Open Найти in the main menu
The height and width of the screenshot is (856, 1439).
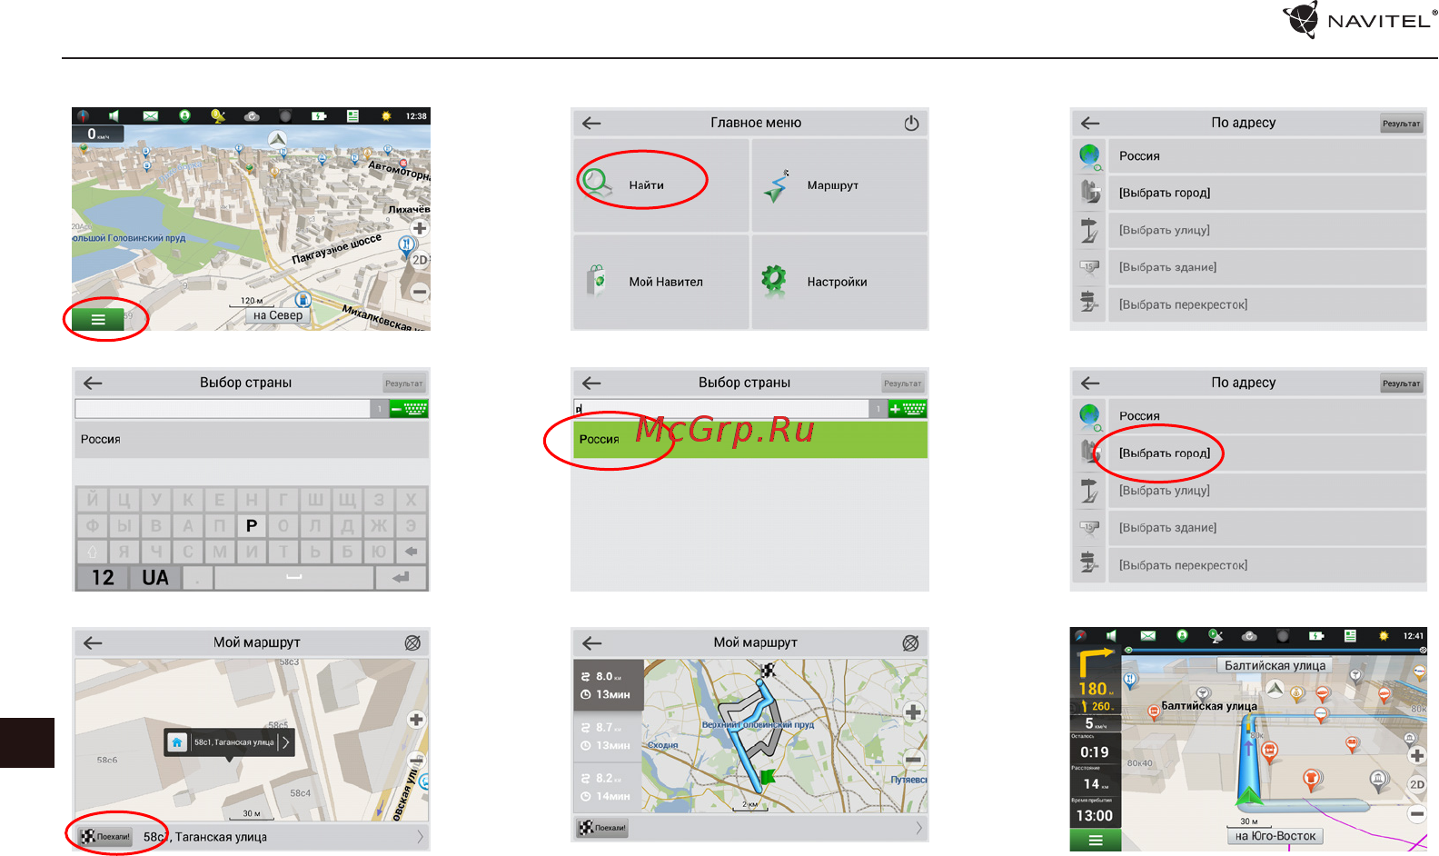[x=661, y=184]
